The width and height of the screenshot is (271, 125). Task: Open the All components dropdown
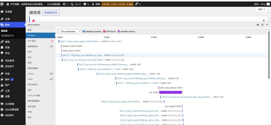tap(71, 31)
